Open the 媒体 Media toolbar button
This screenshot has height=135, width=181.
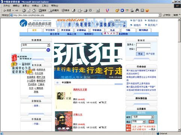[x=65, y=10]
